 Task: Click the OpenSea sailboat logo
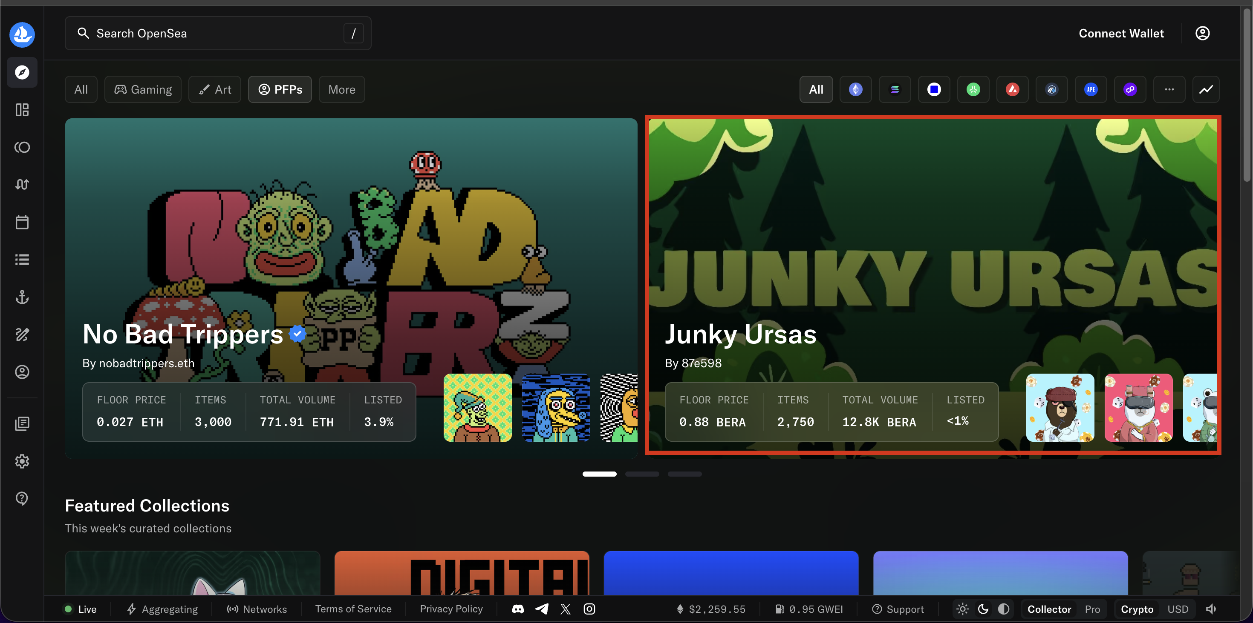tap(22, 34)
